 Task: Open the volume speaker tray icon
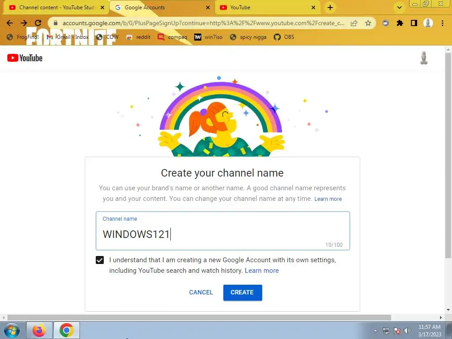coord(407,331)
